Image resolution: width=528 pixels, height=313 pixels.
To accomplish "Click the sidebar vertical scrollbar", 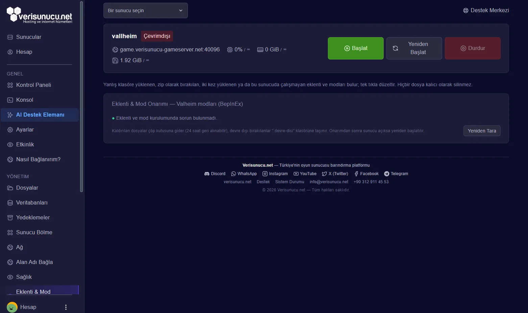I will [x=81, y=97].
